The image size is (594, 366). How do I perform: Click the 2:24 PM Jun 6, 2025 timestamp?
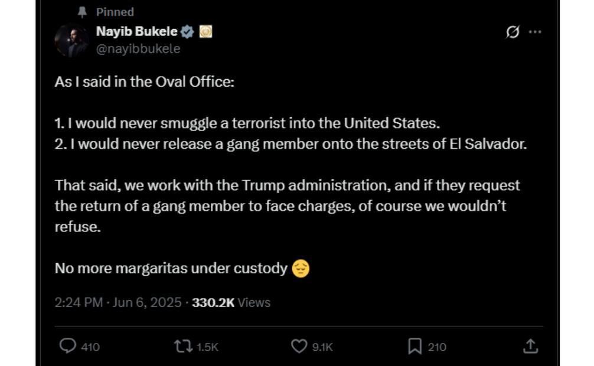[118, 302]
